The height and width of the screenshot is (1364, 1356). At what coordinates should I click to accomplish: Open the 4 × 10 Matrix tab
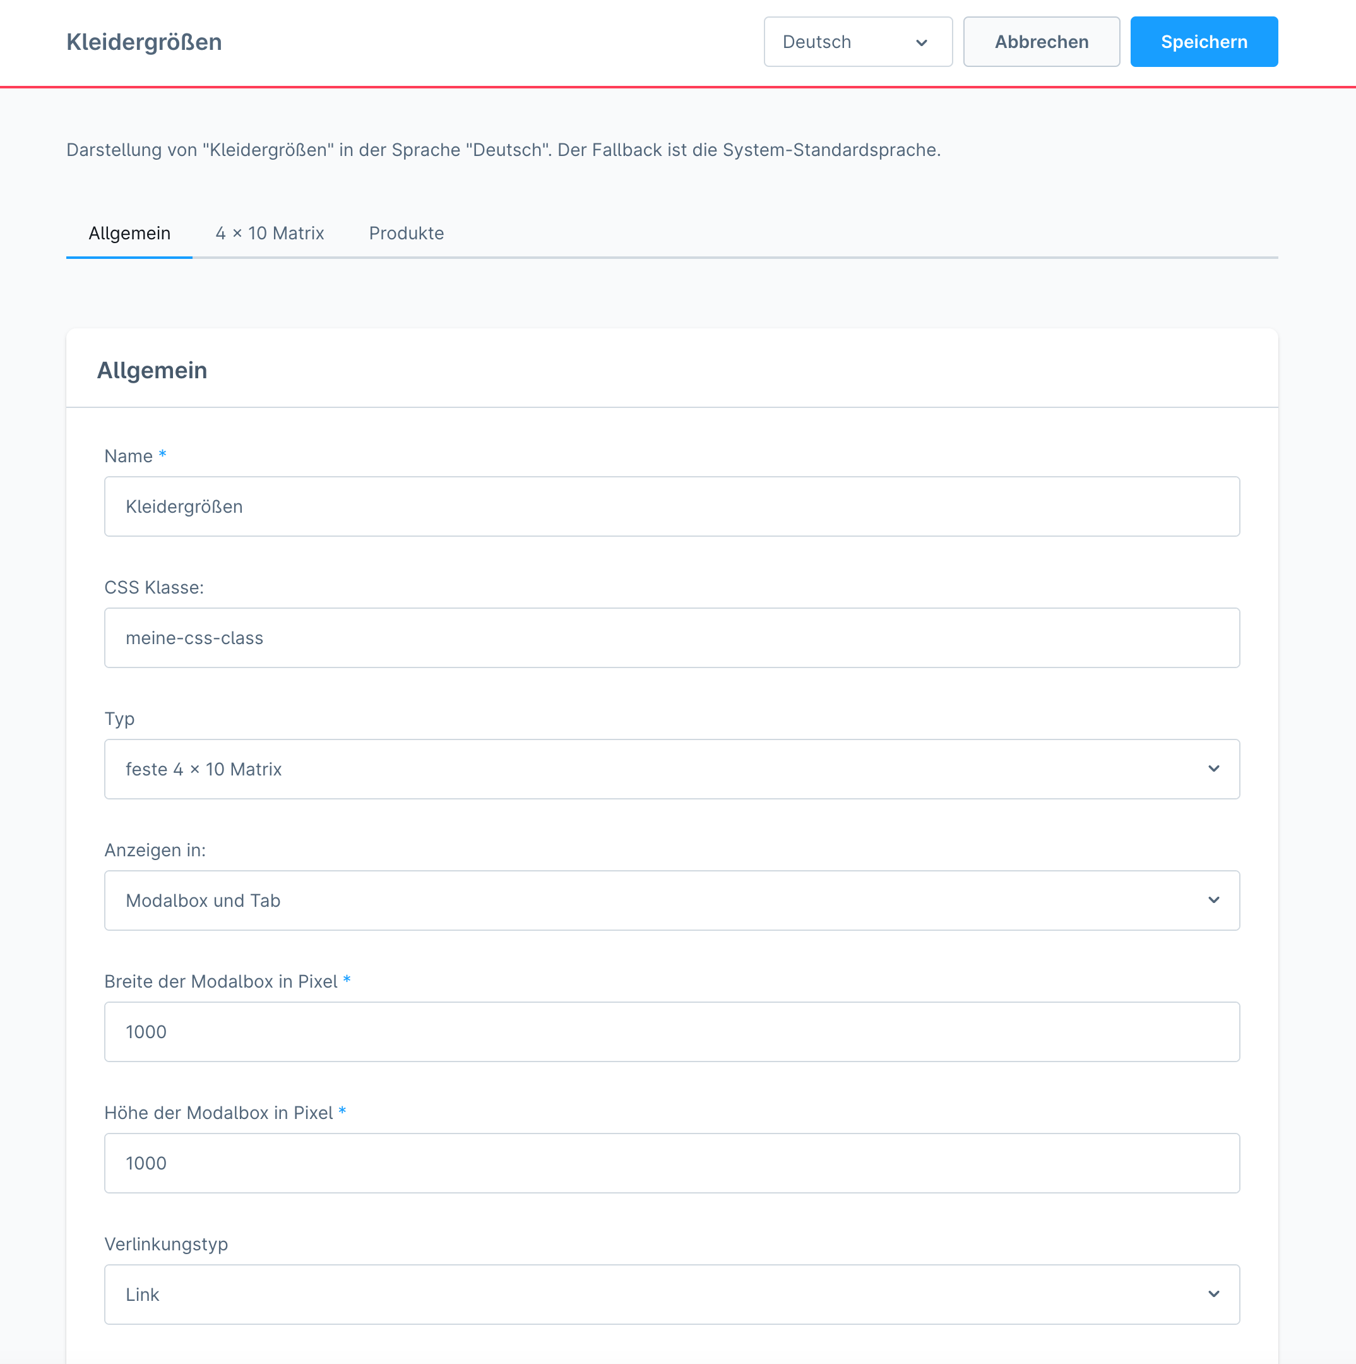270,234
